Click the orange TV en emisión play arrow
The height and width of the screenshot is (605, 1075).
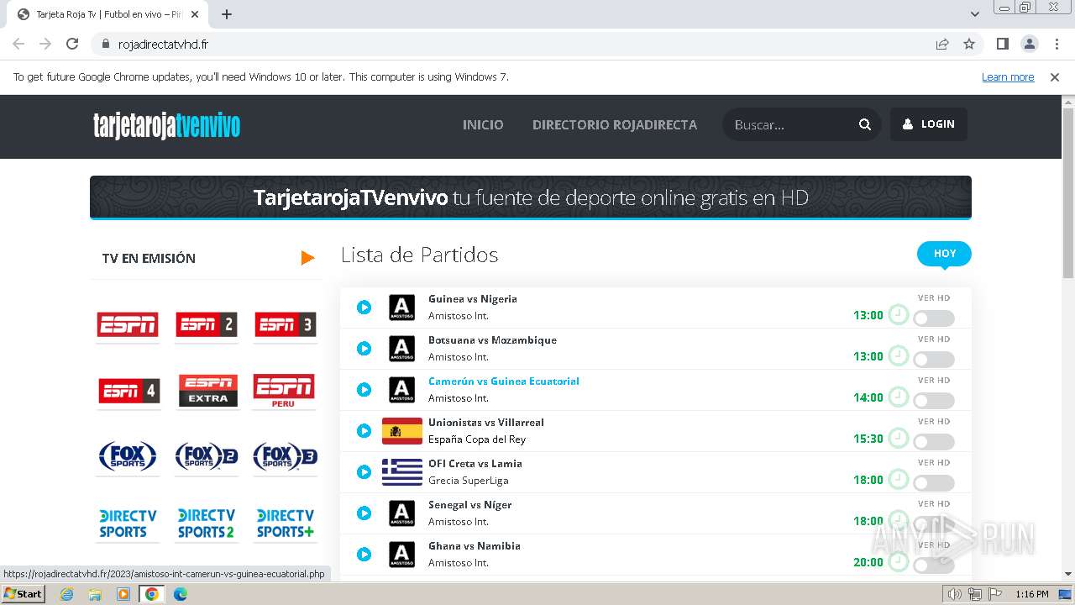pos(307,258)
